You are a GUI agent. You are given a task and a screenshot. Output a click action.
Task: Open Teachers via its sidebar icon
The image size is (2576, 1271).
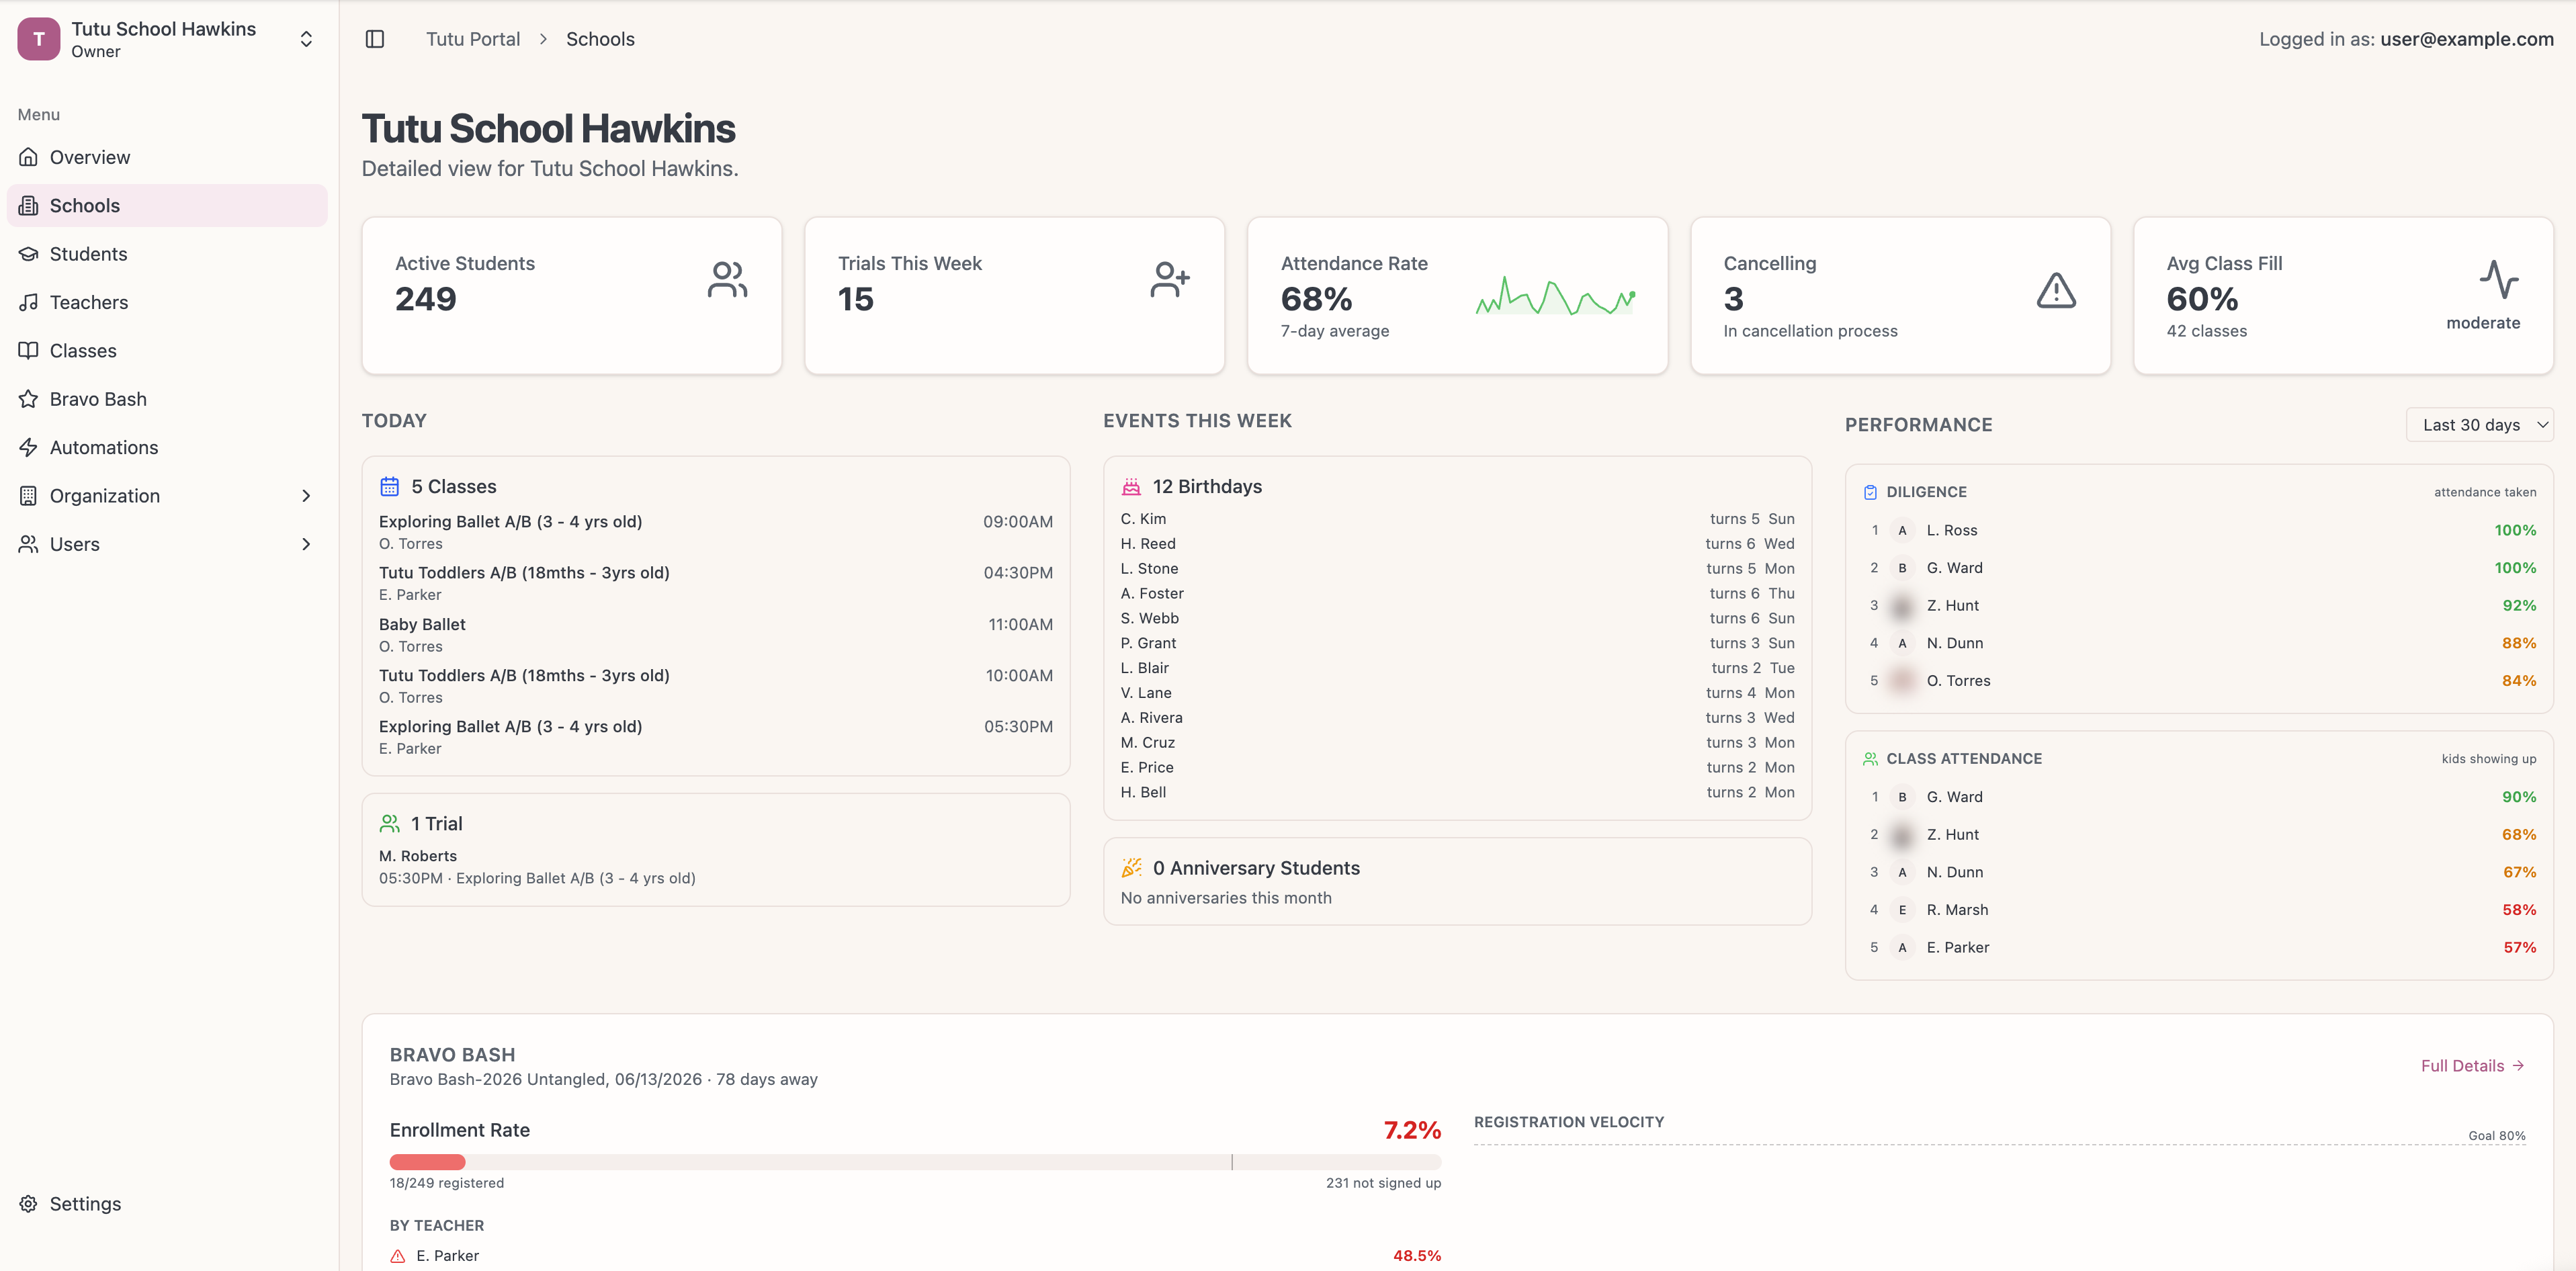click(29, 301)
